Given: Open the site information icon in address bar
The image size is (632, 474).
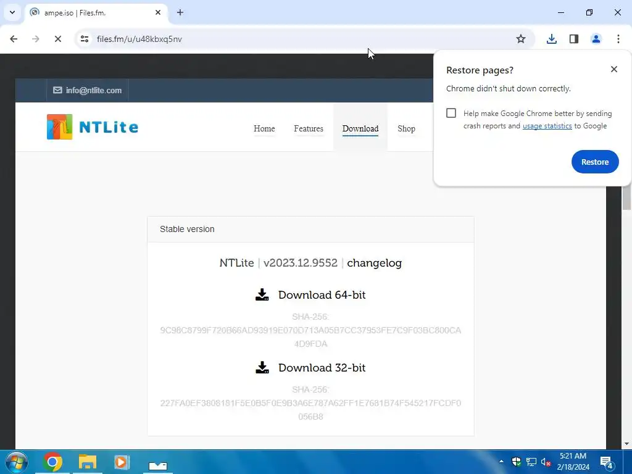Looking at the screenshot, I should 85,39.
